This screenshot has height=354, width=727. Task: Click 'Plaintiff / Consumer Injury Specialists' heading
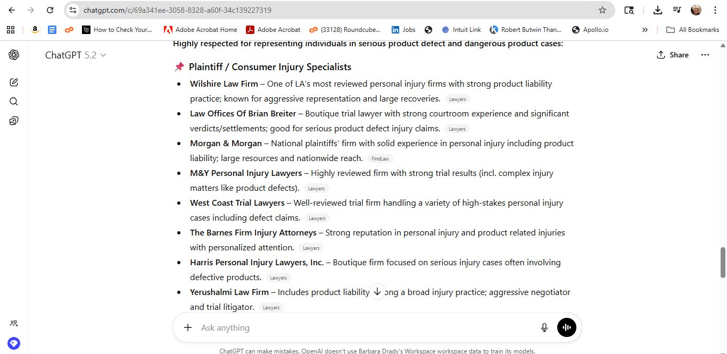270,67
